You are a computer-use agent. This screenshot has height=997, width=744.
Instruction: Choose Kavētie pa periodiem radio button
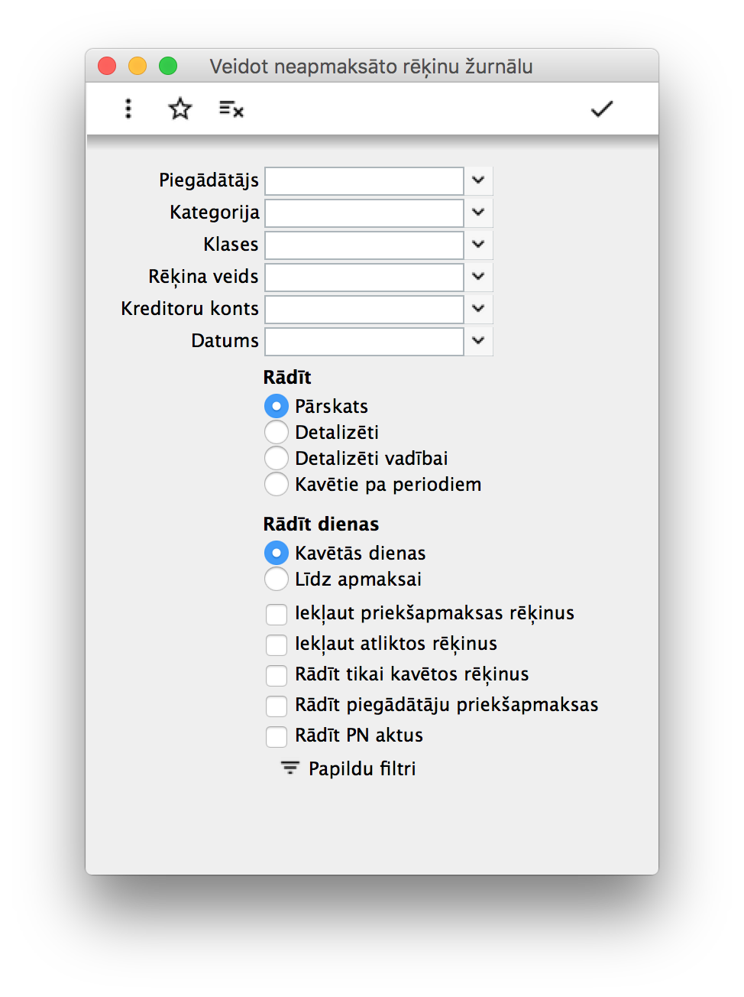coord(277,484)
